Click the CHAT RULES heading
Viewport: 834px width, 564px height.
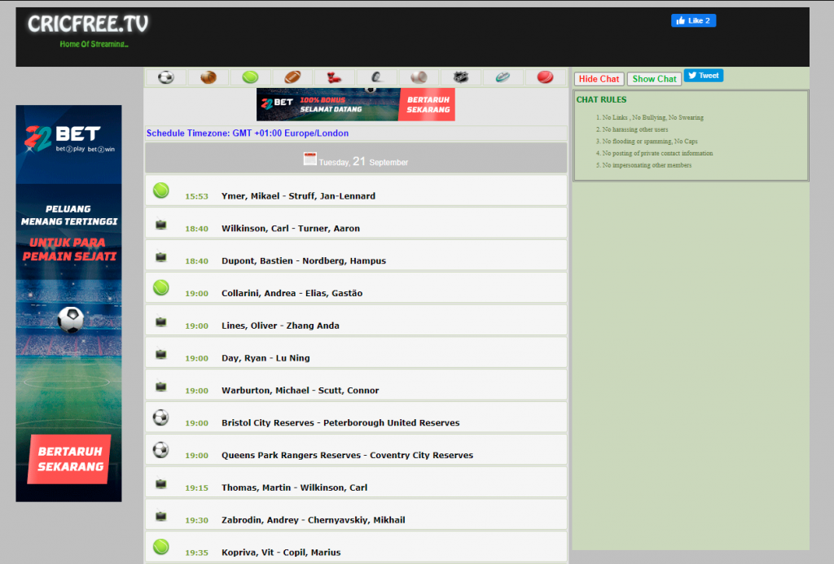[x=601, y=100]
